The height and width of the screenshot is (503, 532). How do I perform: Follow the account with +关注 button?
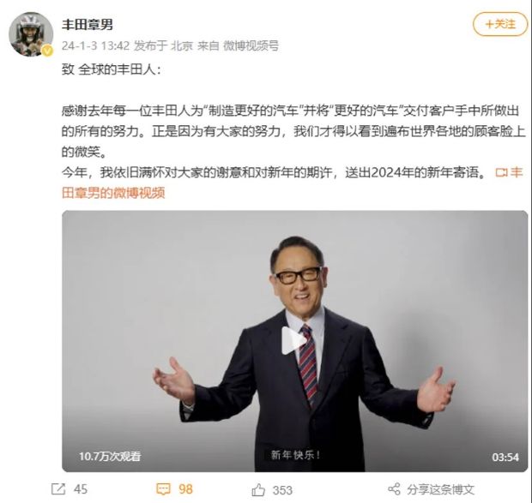(x=500, y=24)
